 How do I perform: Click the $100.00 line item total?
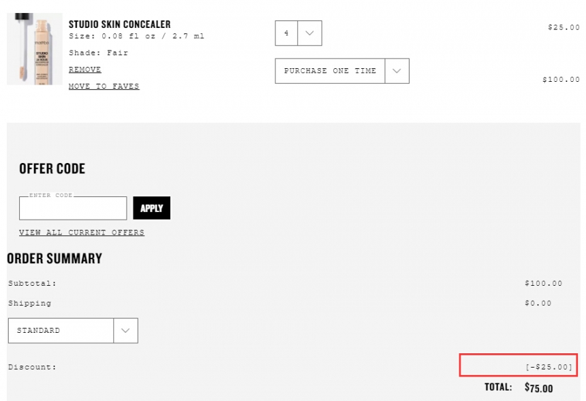(561, 79)
